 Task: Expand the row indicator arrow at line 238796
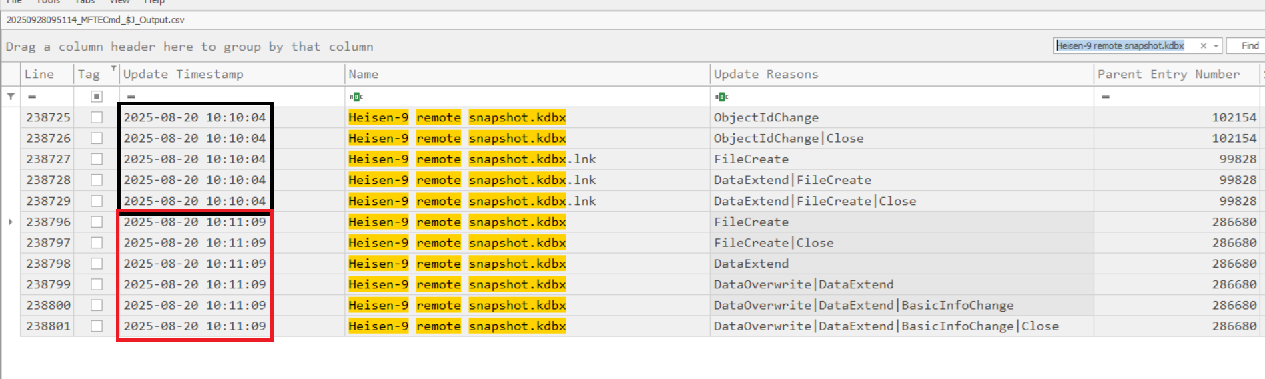(x=11, y=222)
